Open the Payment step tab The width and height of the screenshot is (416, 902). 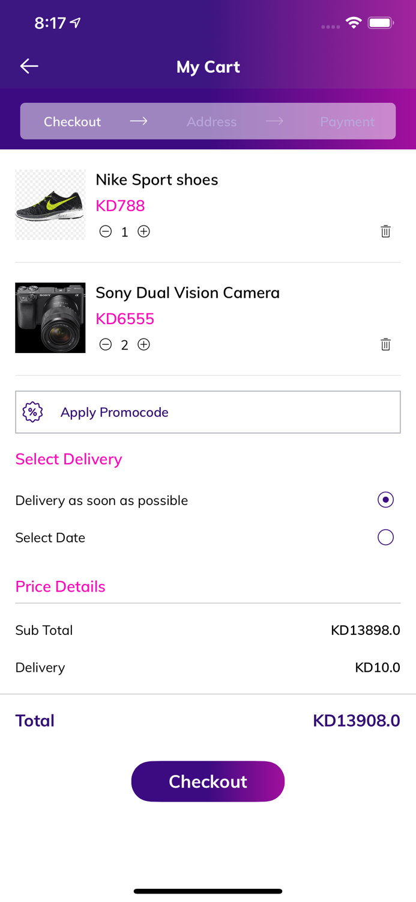tap(347, 121)
